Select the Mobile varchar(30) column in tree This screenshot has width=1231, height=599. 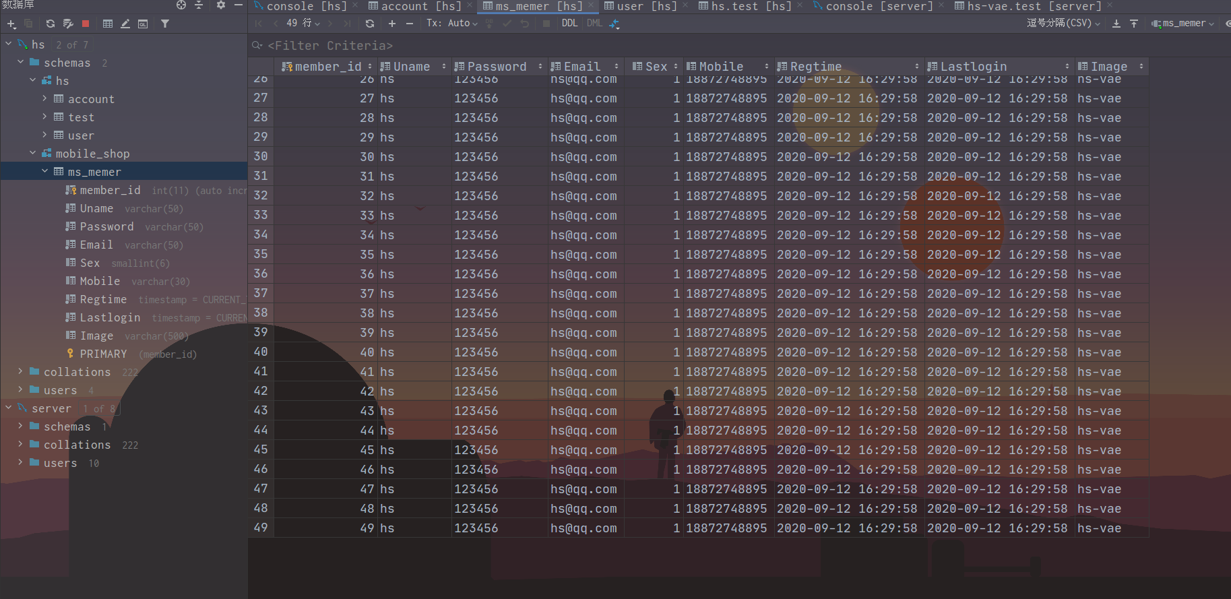point(128,281)
